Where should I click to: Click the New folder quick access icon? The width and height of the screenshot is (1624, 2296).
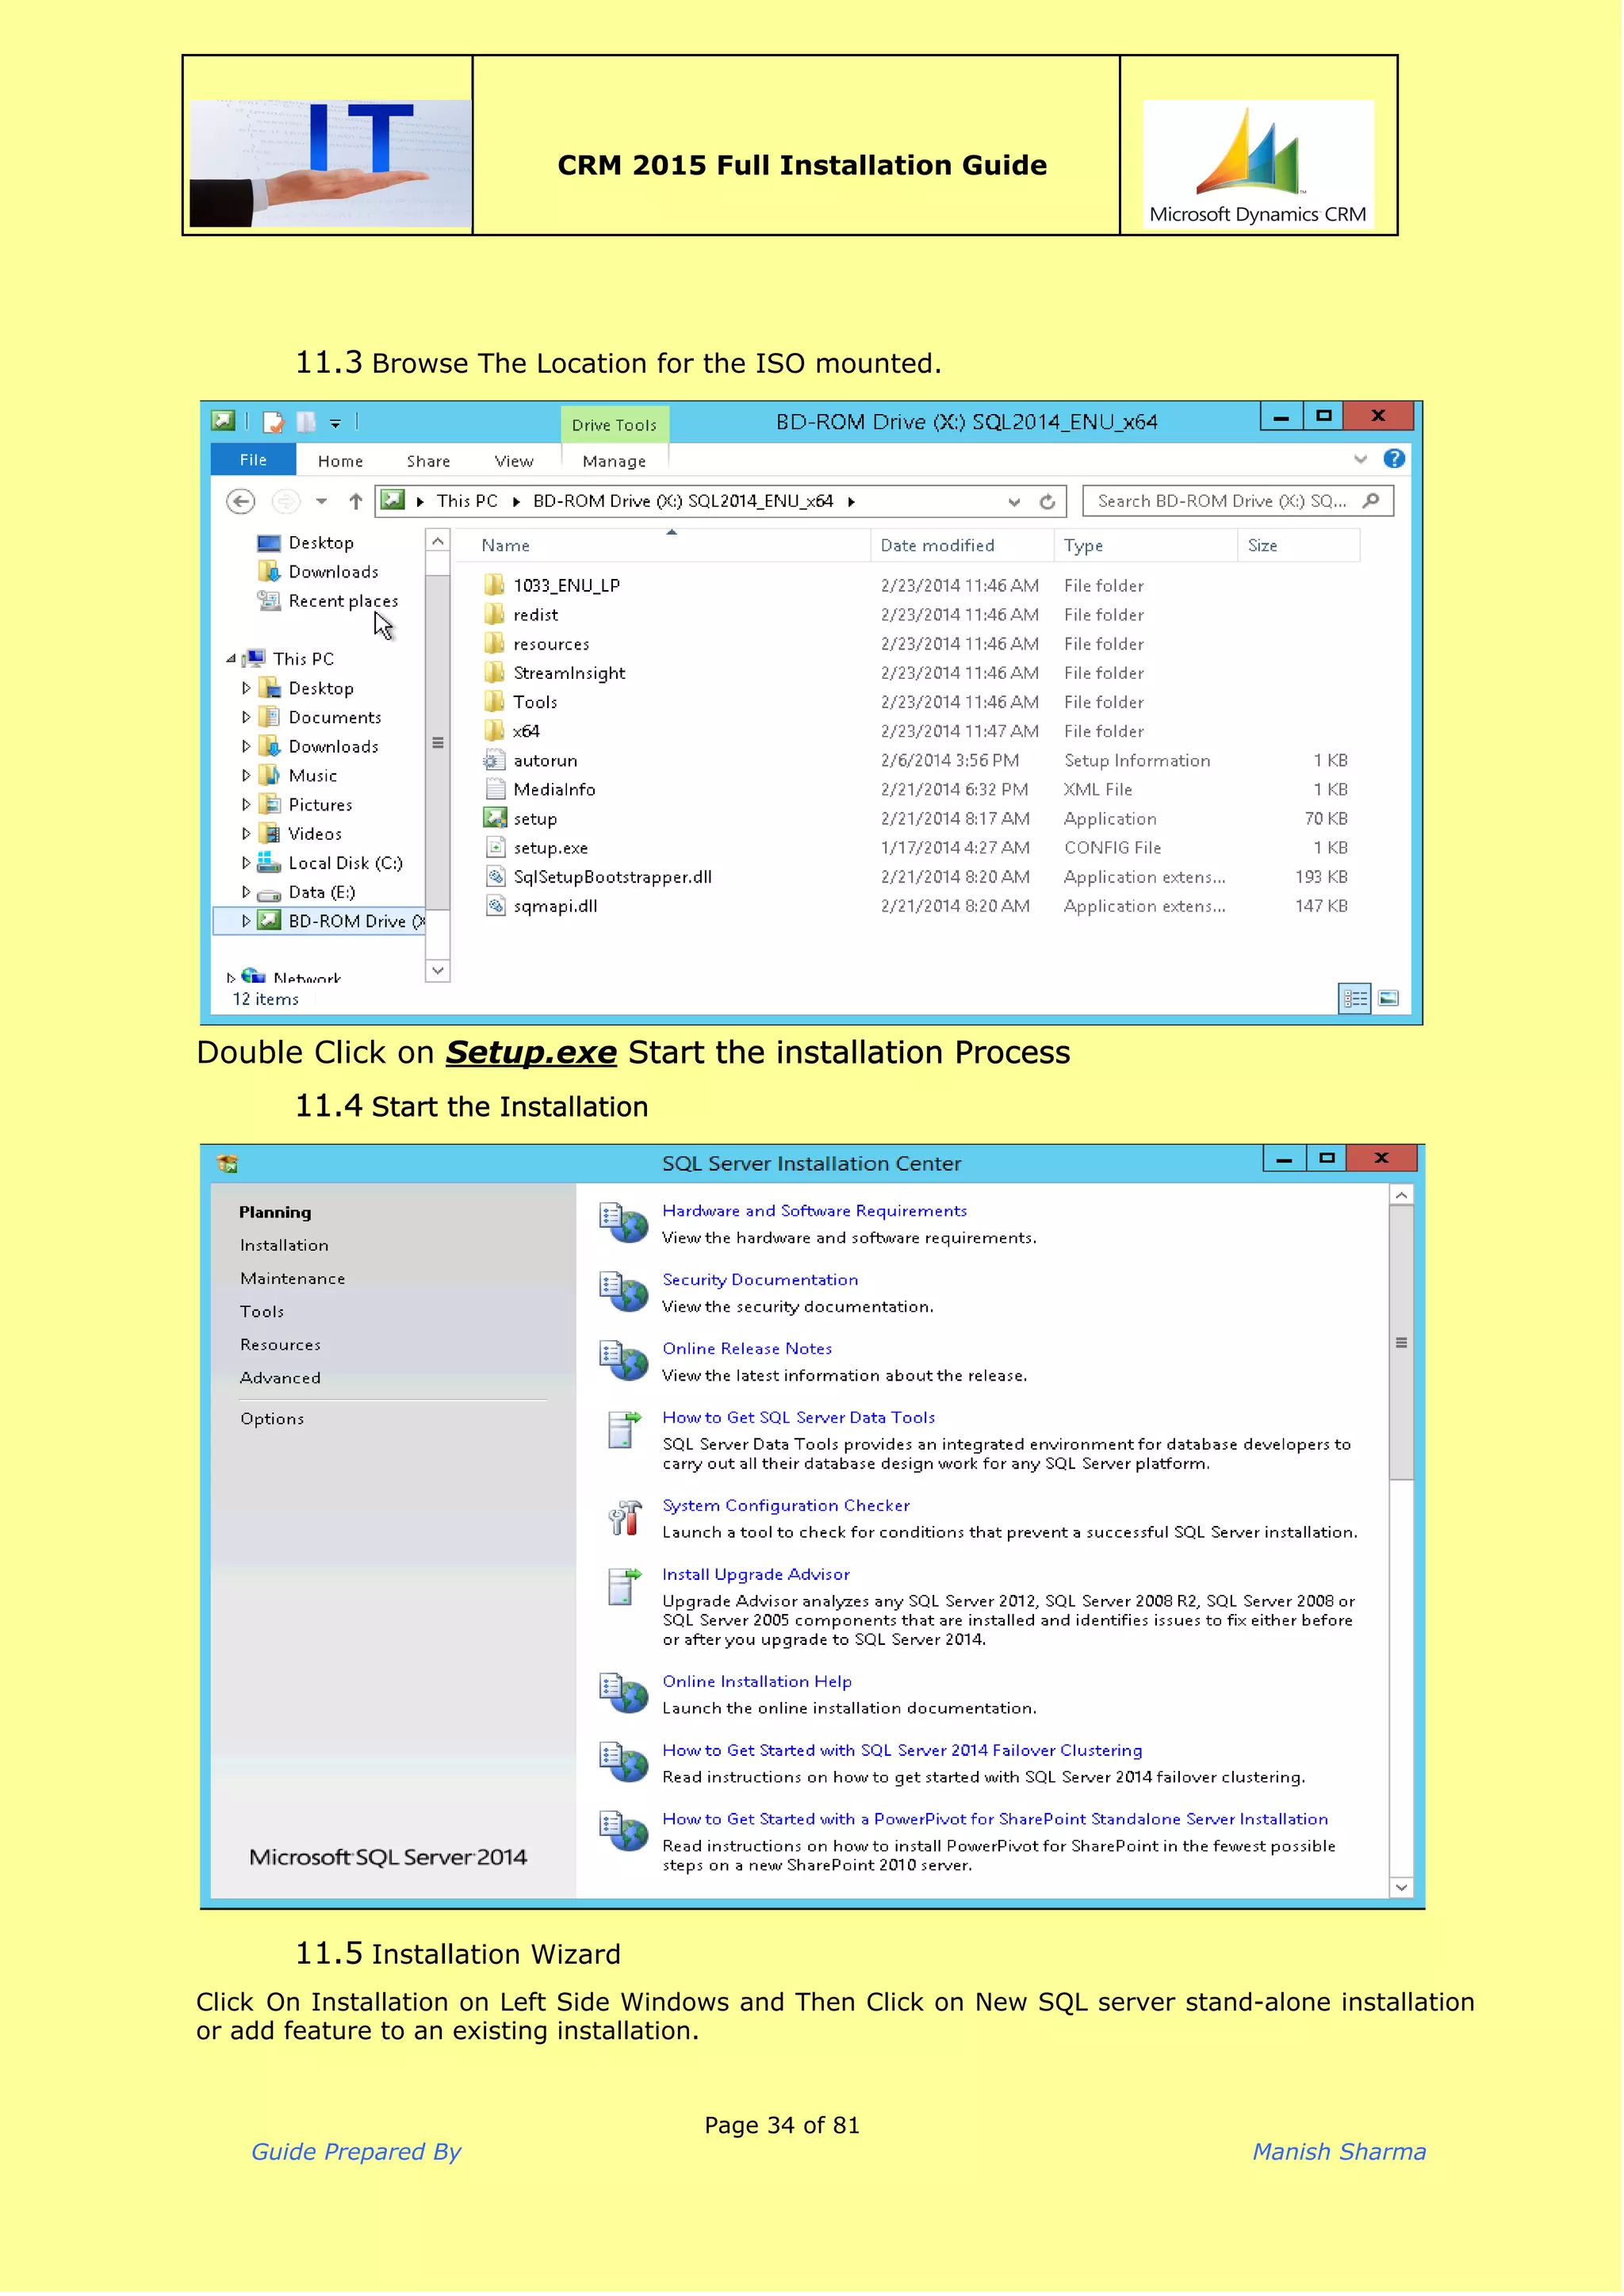click(306, 423)
